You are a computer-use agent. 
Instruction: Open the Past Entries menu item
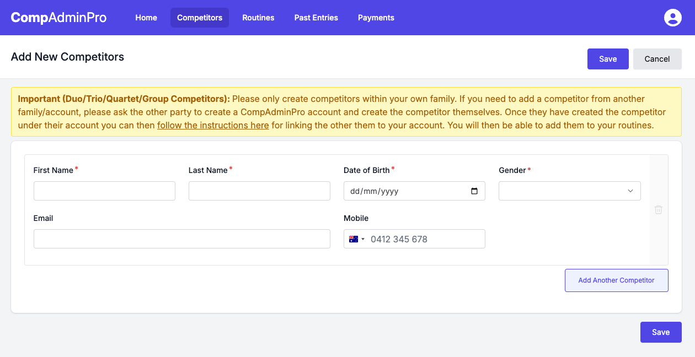click(316, 18)
